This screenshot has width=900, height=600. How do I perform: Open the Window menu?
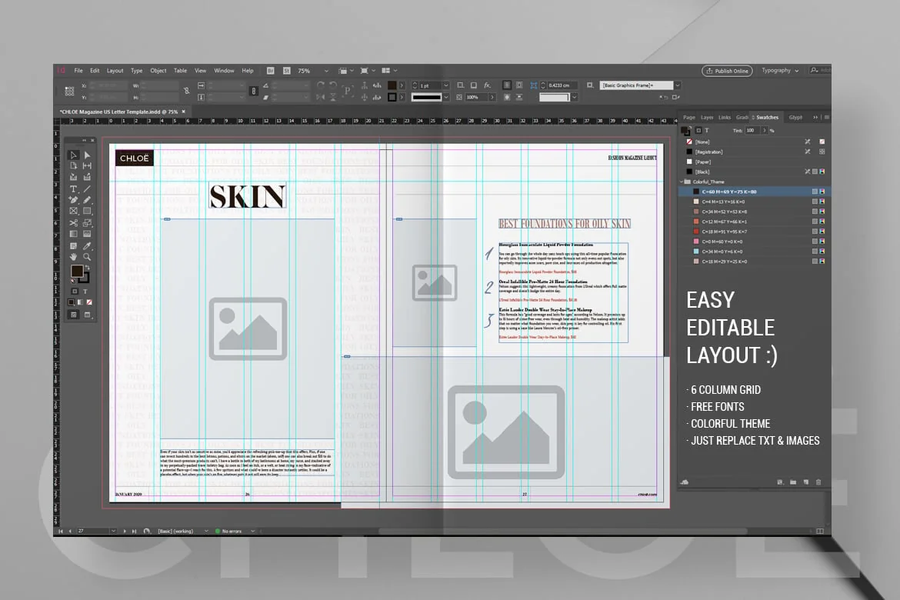[x=224, y=71]
